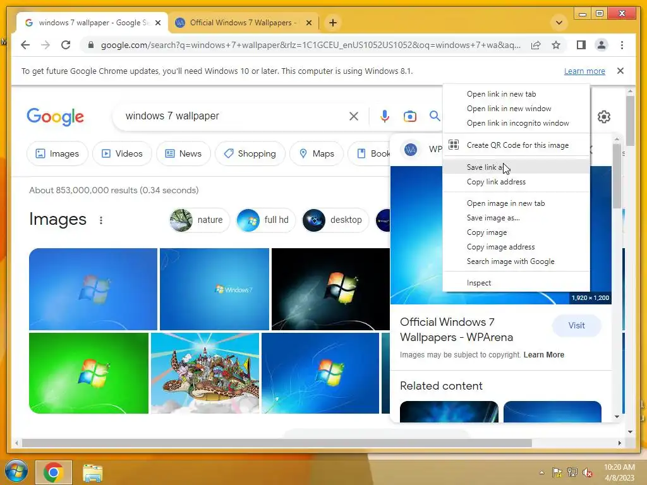Search by image with camera icon
Screen dimensions: 647x485
click(x=409, y=116)
